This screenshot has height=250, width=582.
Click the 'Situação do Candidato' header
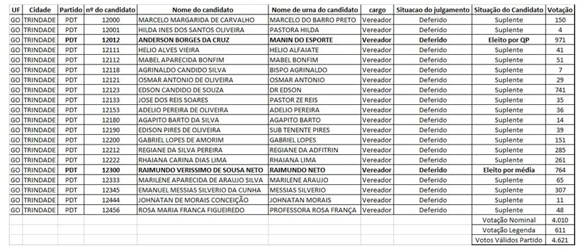(x=509, y=10)
